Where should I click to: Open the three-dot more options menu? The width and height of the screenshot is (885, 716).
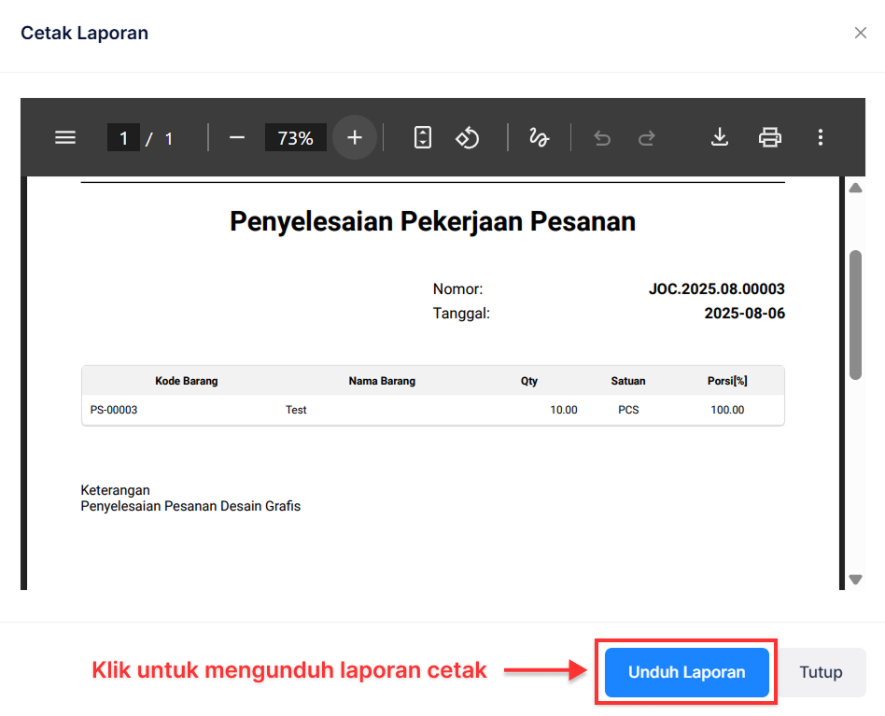coord(820,137)
